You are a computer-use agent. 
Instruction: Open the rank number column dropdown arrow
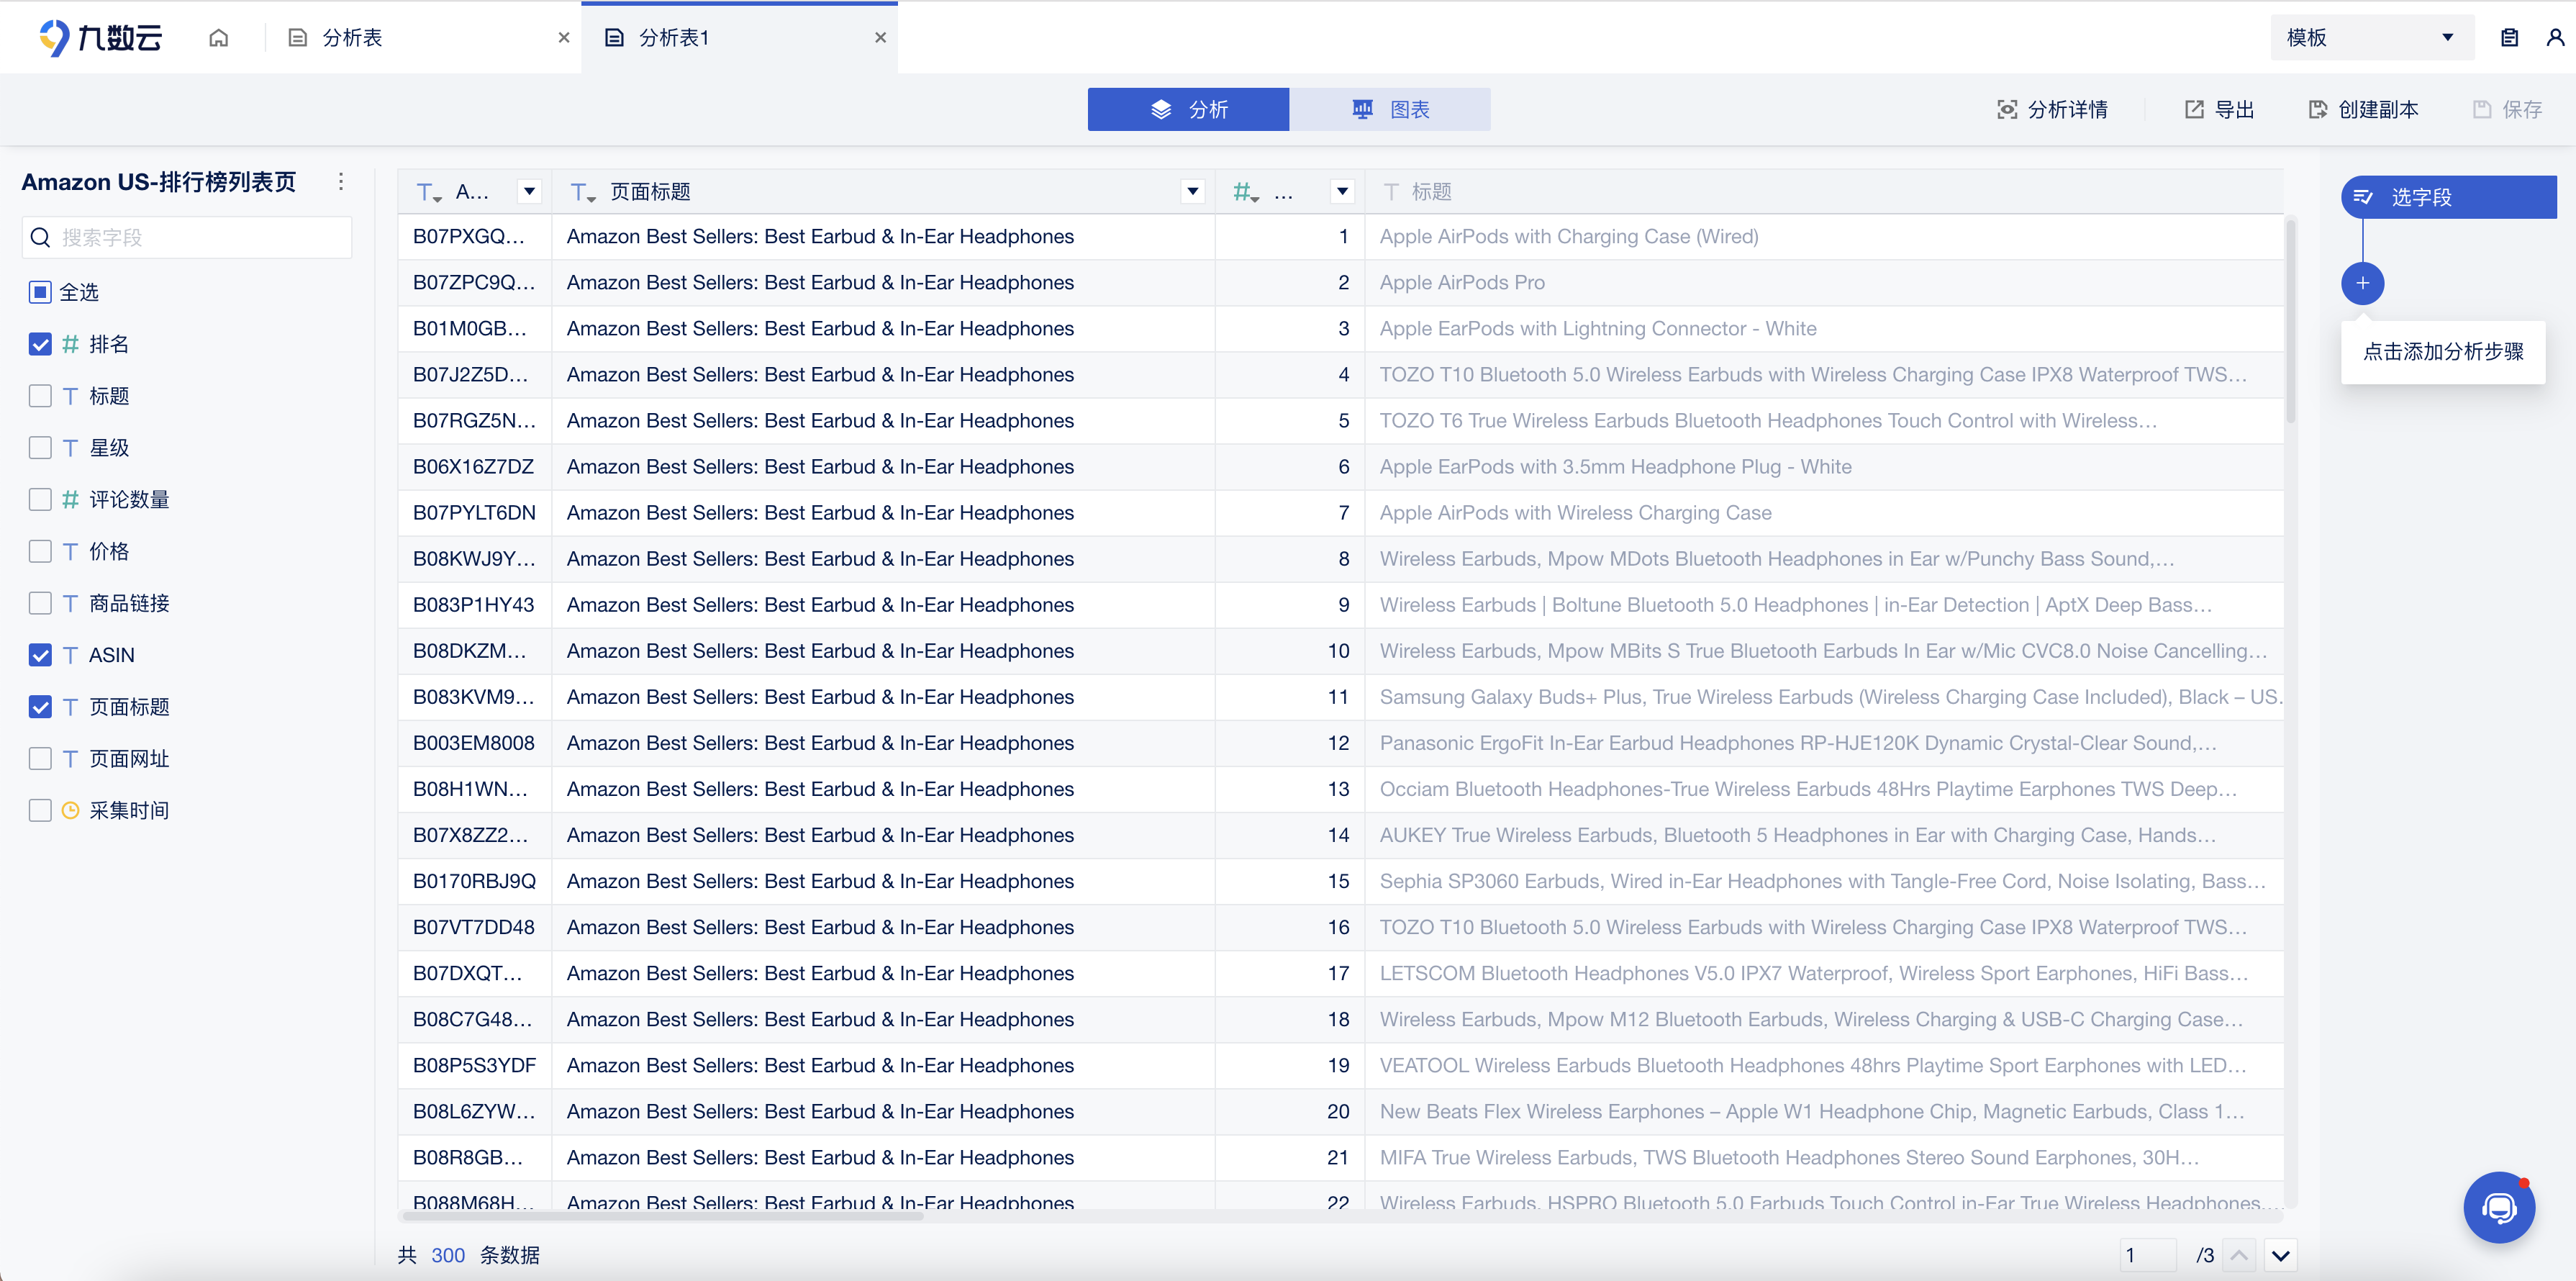1342,192
